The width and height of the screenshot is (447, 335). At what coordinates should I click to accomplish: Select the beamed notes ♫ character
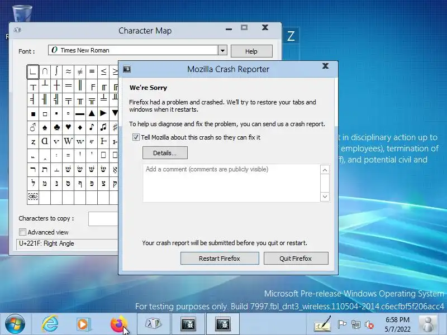click(x=103, y=127)
